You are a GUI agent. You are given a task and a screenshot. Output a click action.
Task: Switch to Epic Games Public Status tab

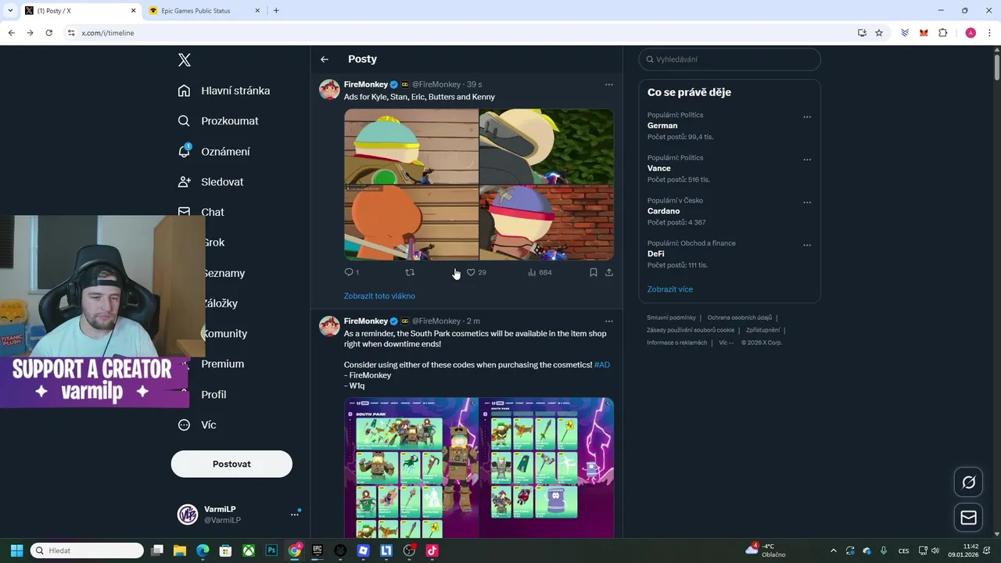[x=203, y=11]
